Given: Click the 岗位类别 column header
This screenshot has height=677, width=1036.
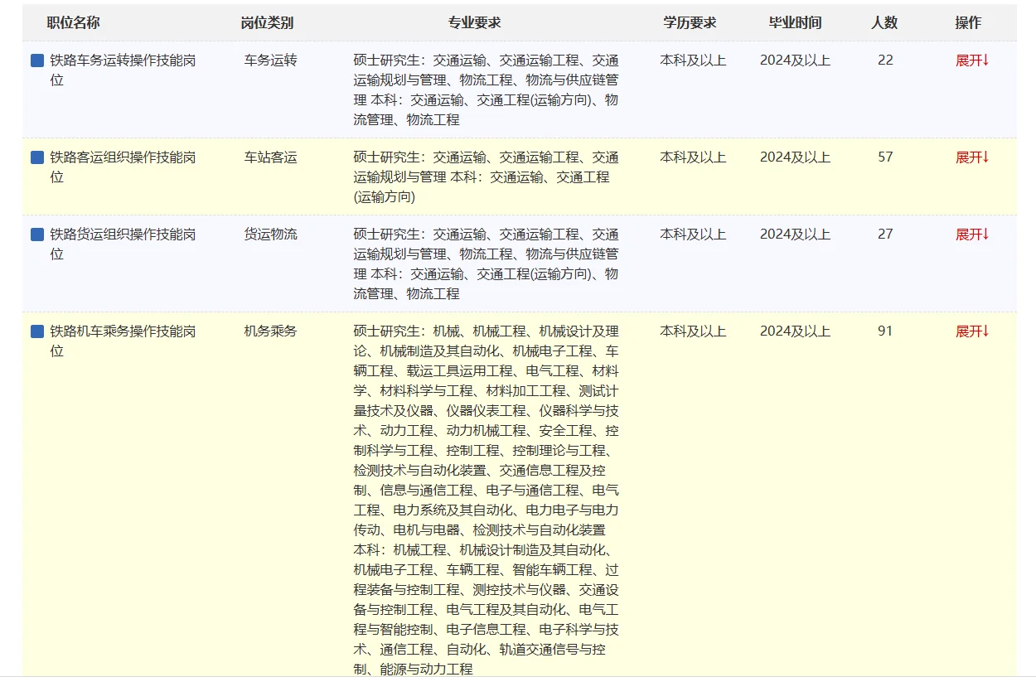Looking at the screenshot, I should 267,23.
